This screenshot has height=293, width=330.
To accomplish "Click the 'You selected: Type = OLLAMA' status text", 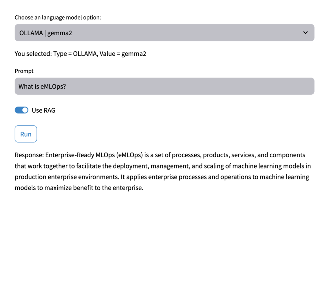I will tap(56, 54).
